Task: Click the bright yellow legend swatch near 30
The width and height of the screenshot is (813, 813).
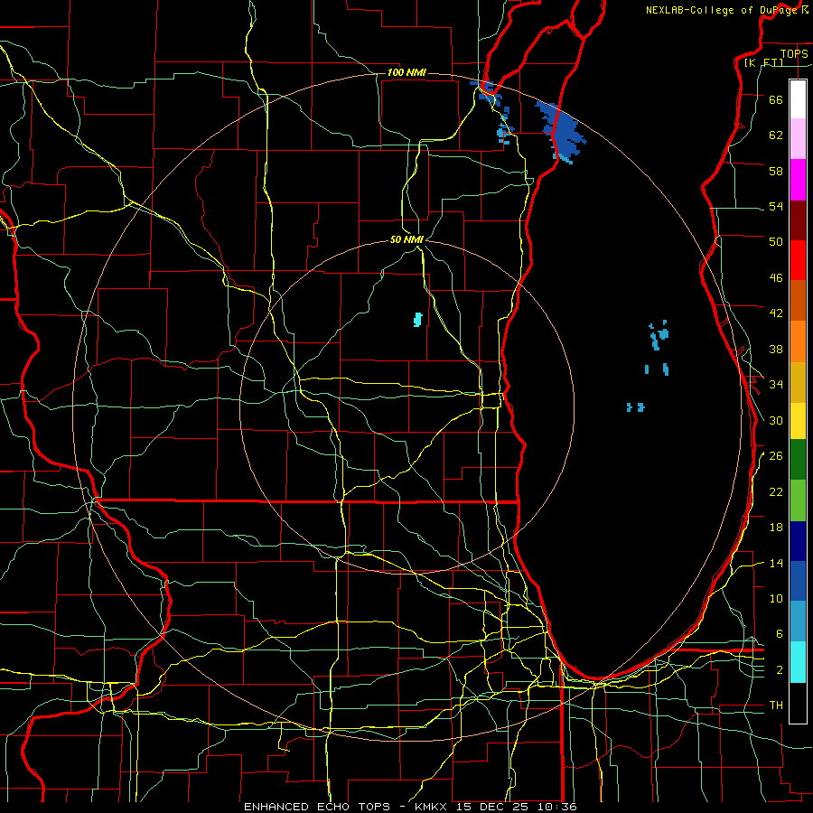Action: pyautogui.click(x=798, y=421)
